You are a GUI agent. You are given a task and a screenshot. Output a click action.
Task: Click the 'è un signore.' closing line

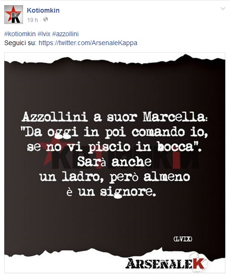(x=111, y=192)
